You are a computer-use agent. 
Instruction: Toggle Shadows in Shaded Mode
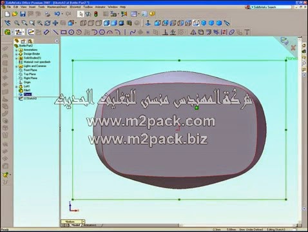[121, 23]
